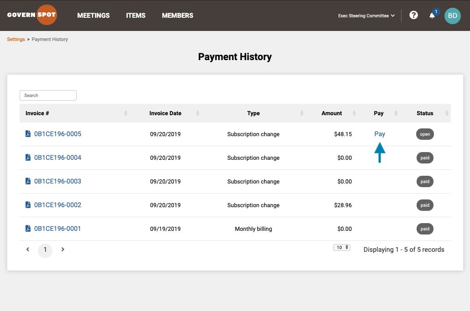The image size is (470, 311).
Task: Click the Pay link for the open invoice
Action: [x=380, y=134]
